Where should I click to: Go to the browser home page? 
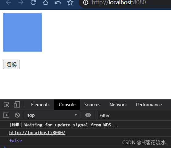pyautogui.click(x=45, y=2)
